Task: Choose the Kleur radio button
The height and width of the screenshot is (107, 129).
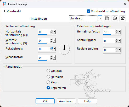Action: 48,82
